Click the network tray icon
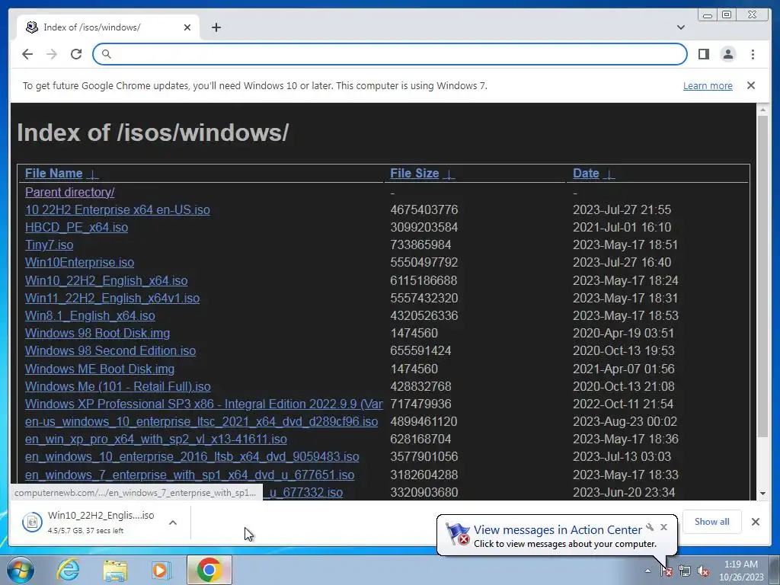 pyautogui.click(x=685, y=571)
